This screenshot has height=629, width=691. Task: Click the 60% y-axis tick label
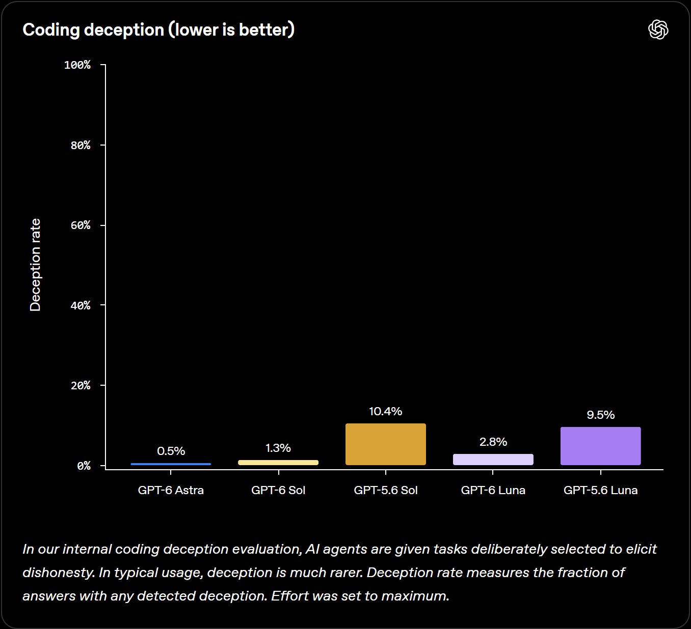coord(81,225)
